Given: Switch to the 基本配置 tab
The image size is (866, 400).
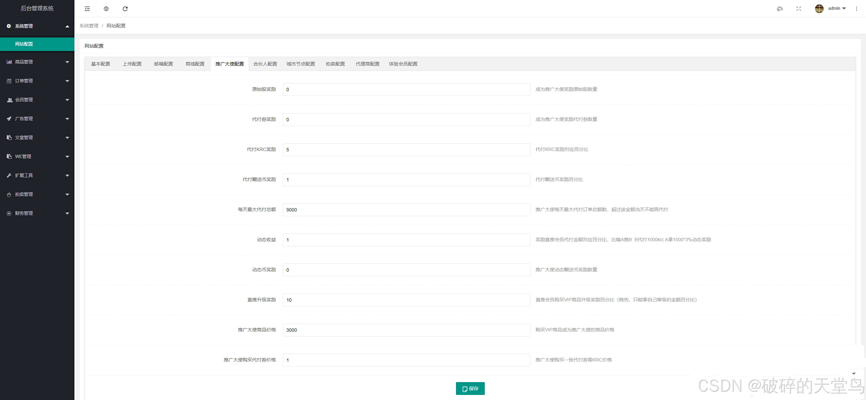Looking at the screenshot, I should (100, 64).
